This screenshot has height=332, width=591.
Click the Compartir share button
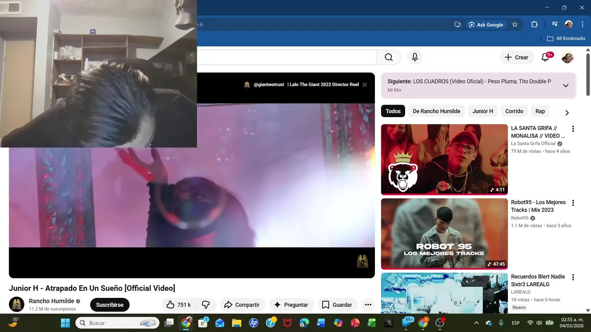pyautogui.click(x=242, y=305)
